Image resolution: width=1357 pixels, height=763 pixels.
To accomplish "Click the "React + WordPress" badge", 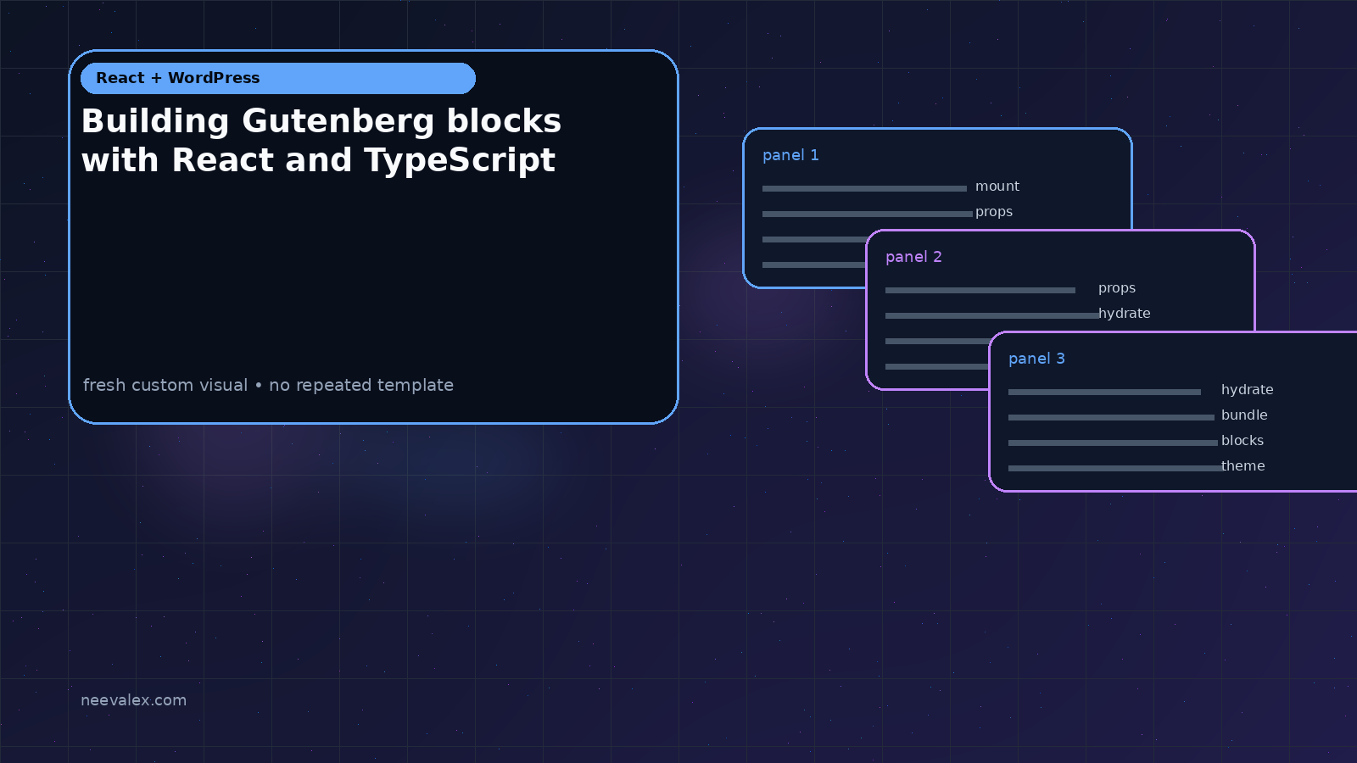I will pos(278,78).
